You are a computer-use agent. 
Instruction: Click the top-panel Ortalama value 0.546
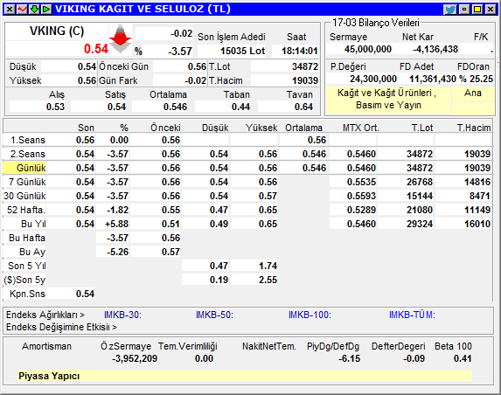pyautogui.click(x=175, y=107)
